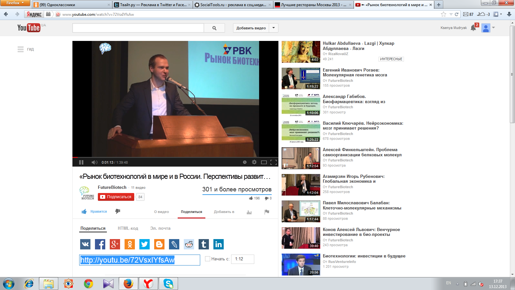Share video on Reddit icon
The image size is (515, 290).
coord(189,244)
